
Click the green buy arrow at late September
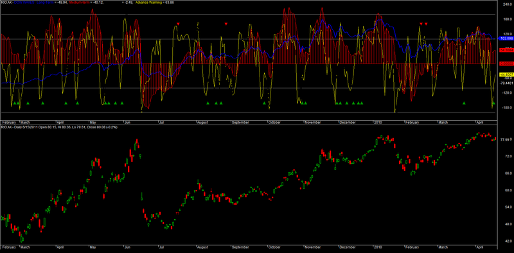point(264,103)
